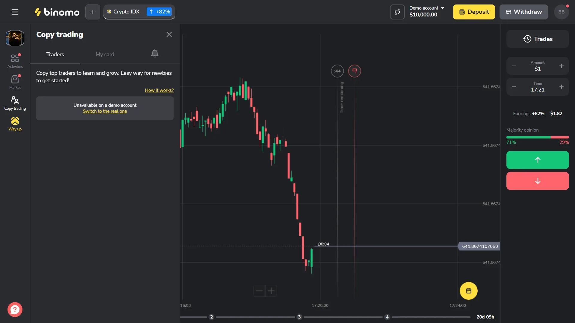This screenshot has height=323, width=575.
Task: Open Market in the sidebar
Action: [x=15, y=82]
